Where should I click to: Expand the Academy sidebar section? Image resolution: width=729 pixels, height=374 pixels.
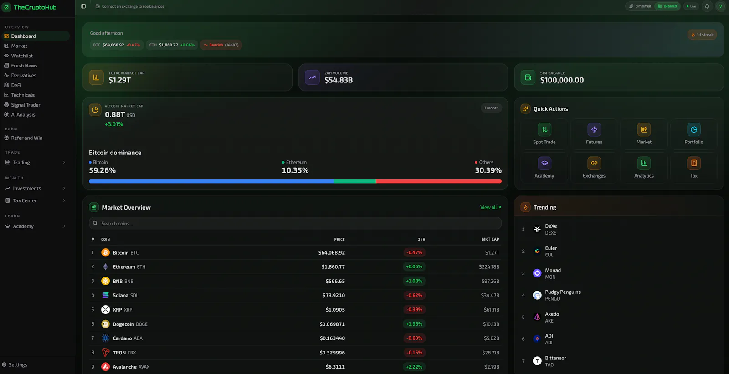pos(36,226)
